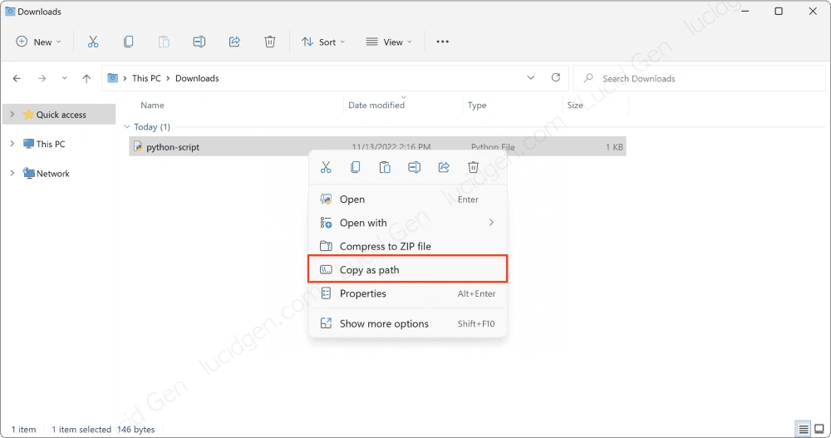Select Network in the navigation pane
This screenshot has width=831, height=438.
[53, 174]
